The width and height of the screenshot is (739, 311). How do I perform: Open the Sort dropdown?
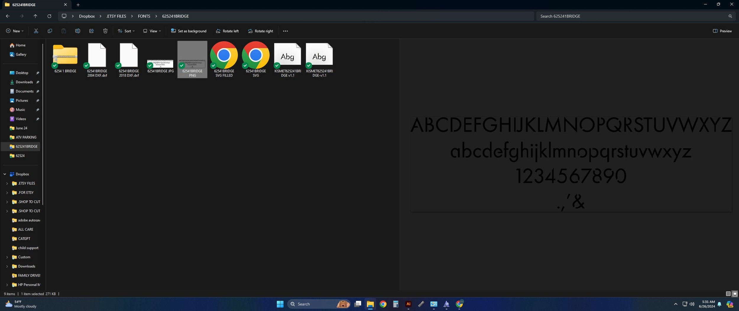pos(126,31)
